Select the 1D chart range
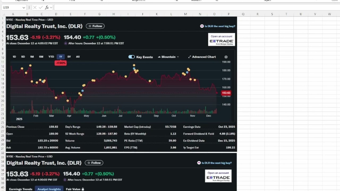This screenshot has height=191, width=340. [x=14, y=57]
